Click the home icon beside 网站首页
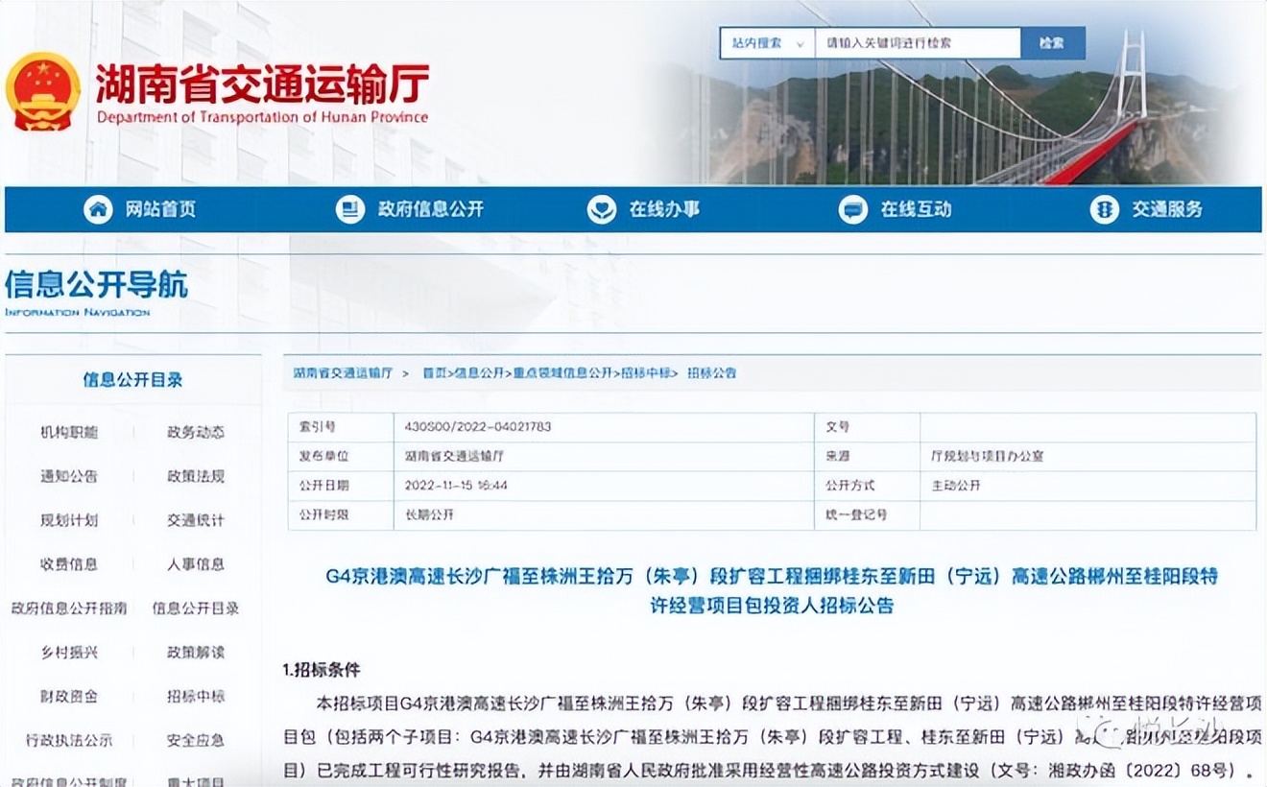This screenshot has height=787, width=1267. point(96,208)
